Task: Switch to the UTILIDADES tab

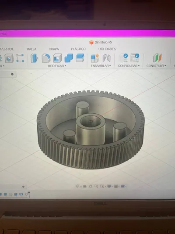Action: click(x=107, y=49)
